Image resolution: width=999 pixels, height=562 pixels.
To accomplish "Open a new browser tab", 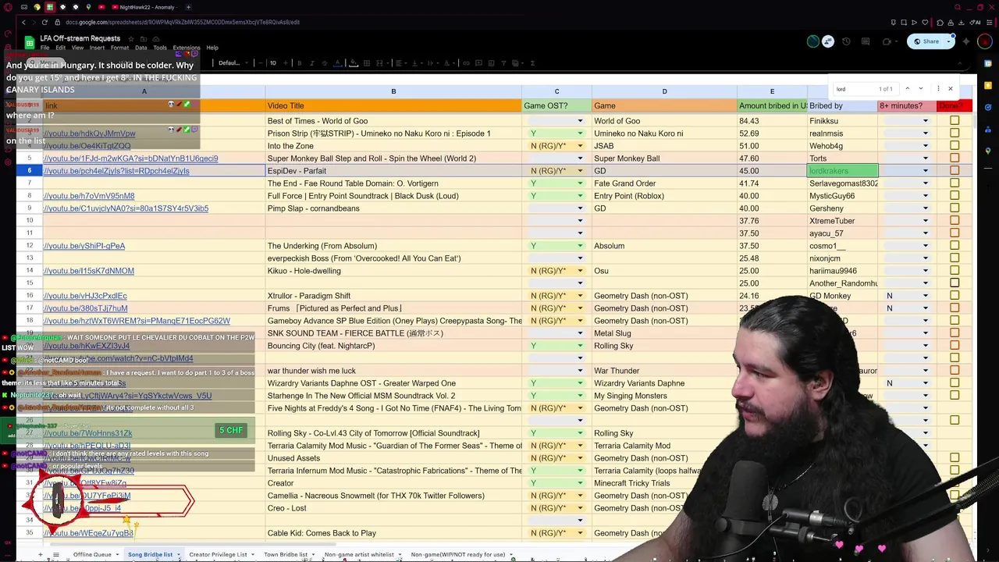I will tap(188, 7).
